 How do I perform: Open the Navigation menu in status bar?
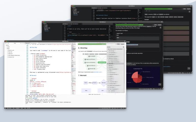(18, 108)
